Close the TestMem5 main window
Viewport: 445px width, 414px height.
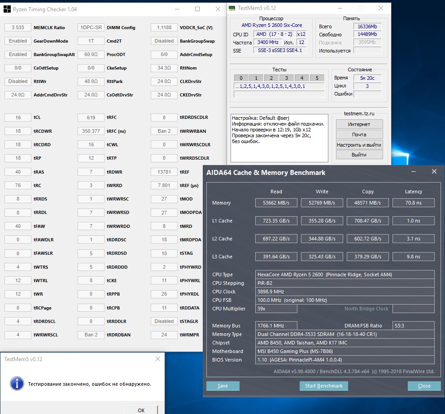tap(381, 8)
